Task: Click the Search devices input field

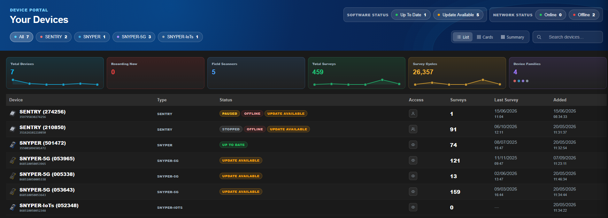Action: (x=568, y=37)
